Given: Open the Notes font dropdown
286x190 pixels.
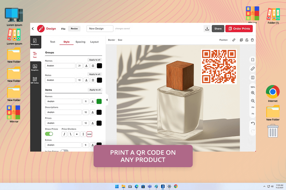Looking at the screenshot, I should point(60,80).
